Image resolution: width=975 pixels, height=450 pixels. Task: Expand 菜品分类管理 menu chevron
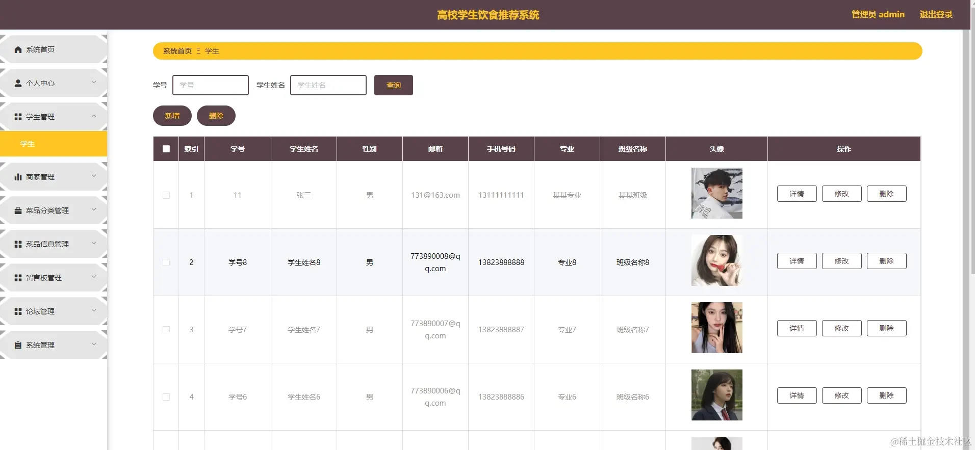point(94,209)
